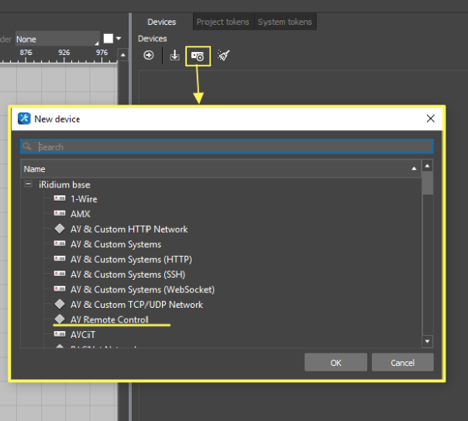Switch to the System tokens tab
This screenshot has width=468, height=421.
point(286,22)
